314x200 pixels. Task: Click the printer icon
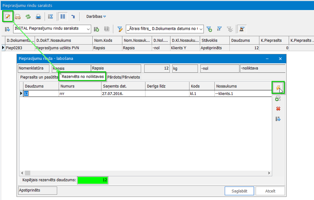pyautogui.click(x=38, y=16)
